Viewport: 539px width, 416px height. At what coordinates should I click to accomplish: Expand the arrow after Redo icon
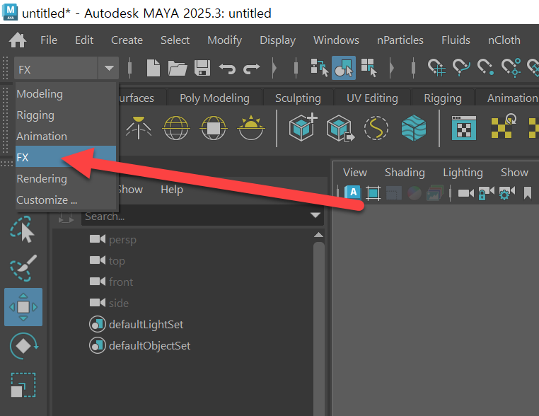point(274,68)
